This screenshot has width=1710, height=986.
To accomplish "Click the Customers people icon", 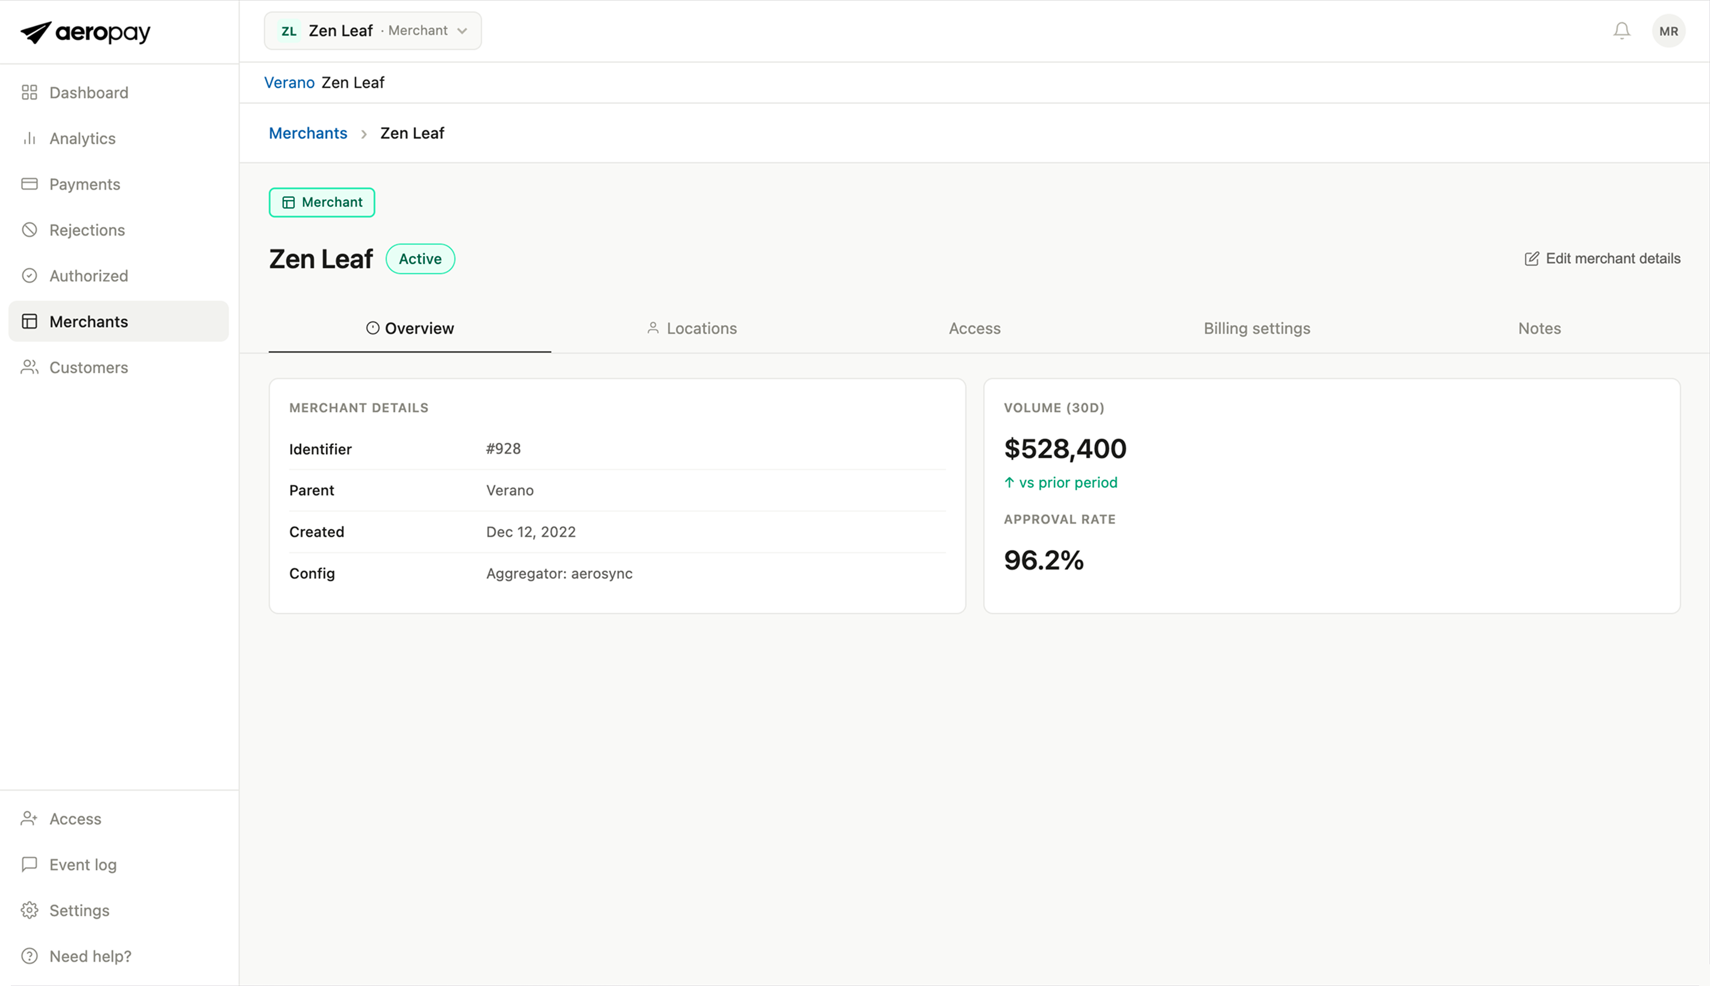I will coord(29,367).
